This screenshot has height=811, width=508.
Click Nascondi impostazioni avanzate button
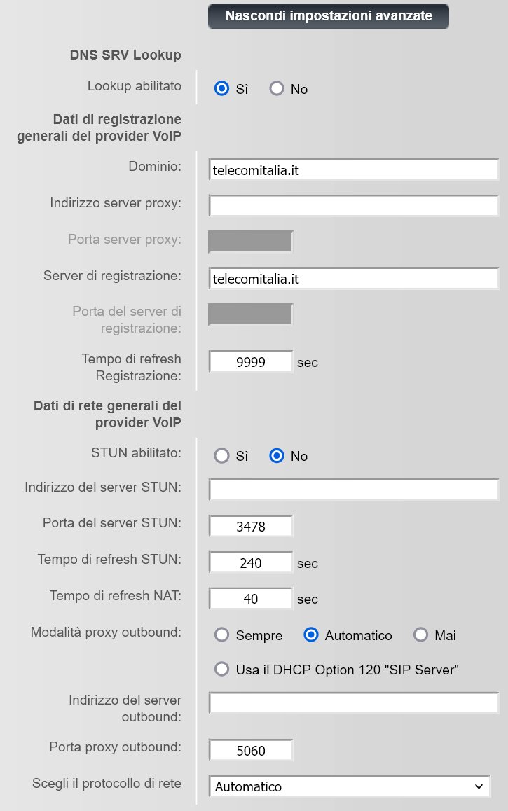328,15
